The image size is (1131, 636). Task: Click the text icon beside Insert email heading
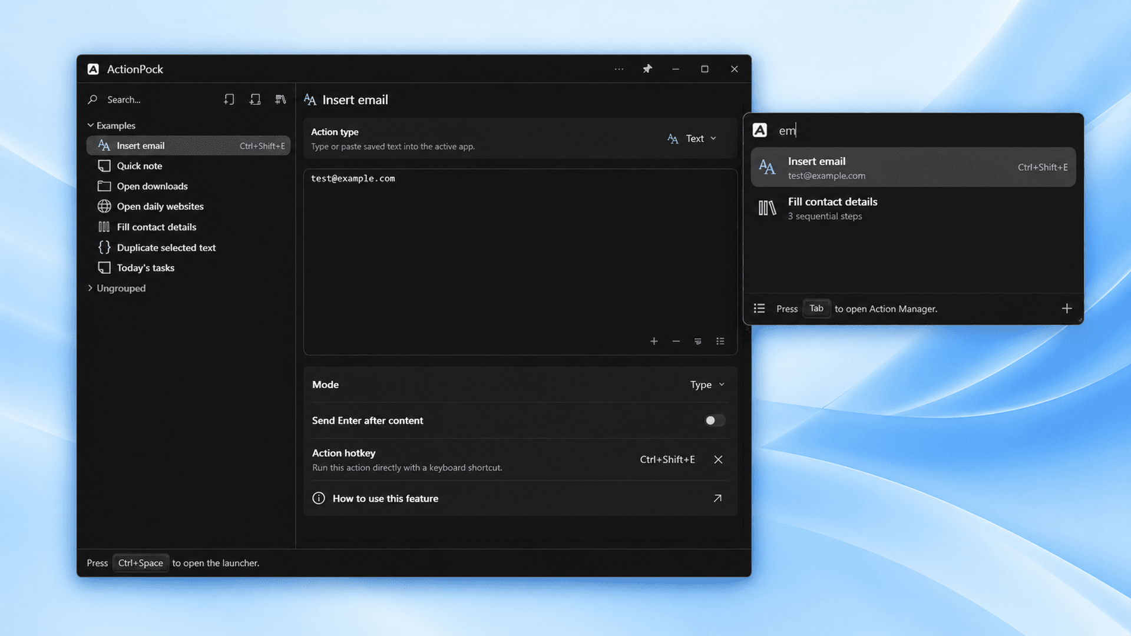pyautogui.click(x=310, y=100)
